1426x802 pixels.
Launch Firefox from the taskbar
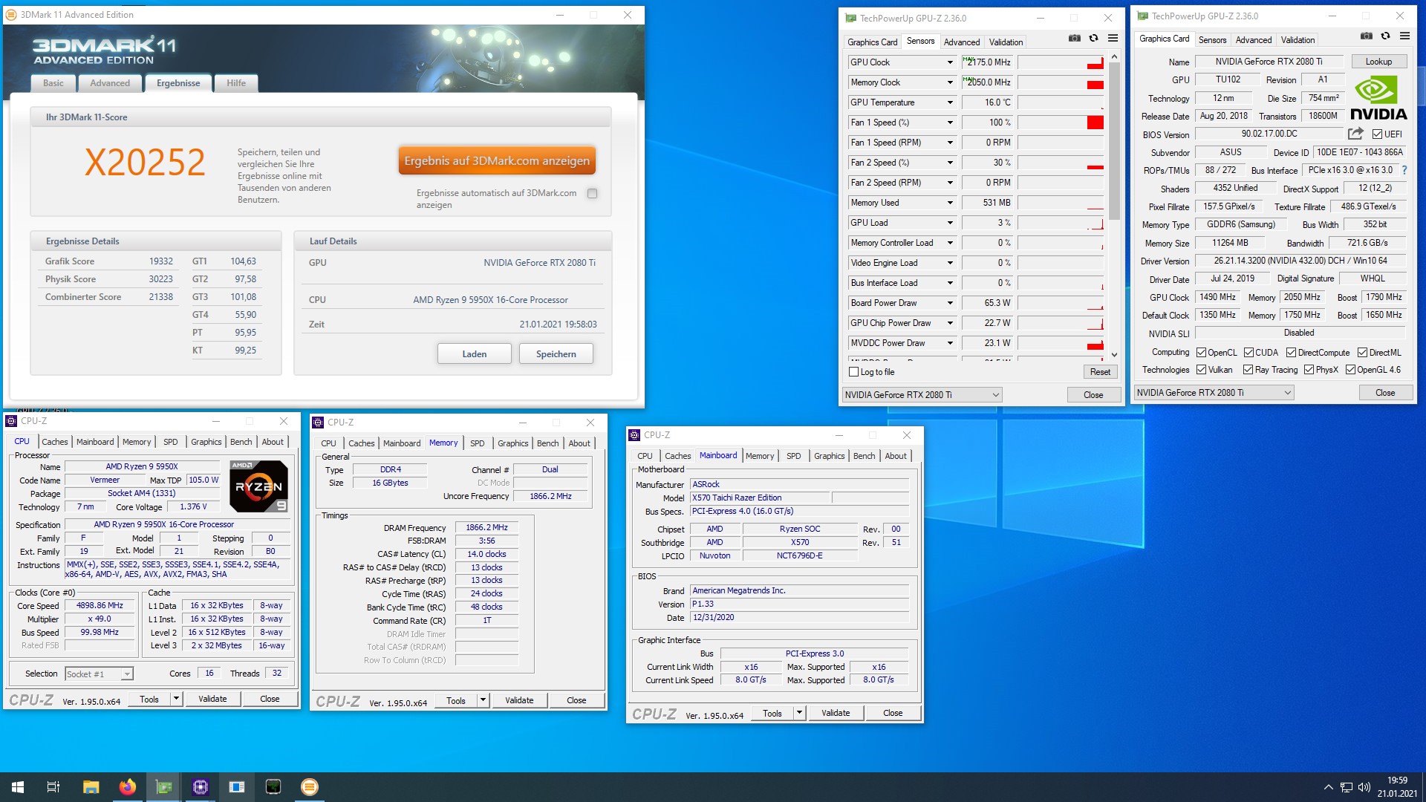pos(128,787)
